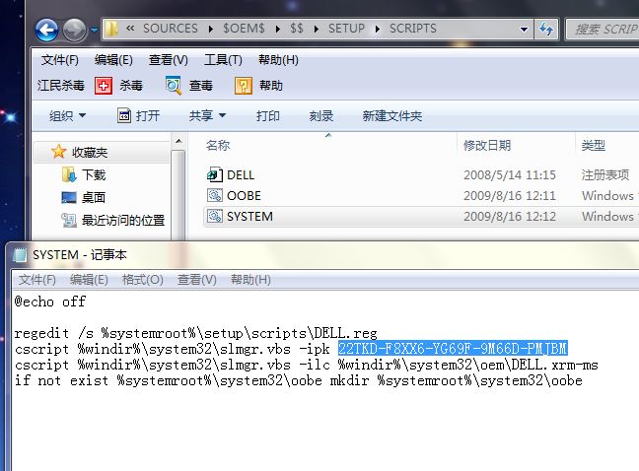The width and height of the screenshot is (639, 471).
Task: Click the red 杀毒 antivirus icon
Action: pyautogui.click(x=104, y=86)
